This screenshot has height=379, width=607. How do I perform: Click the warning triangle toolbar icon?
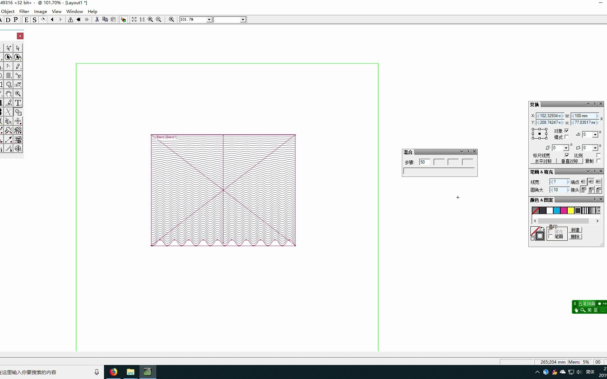tap(71, 20)
